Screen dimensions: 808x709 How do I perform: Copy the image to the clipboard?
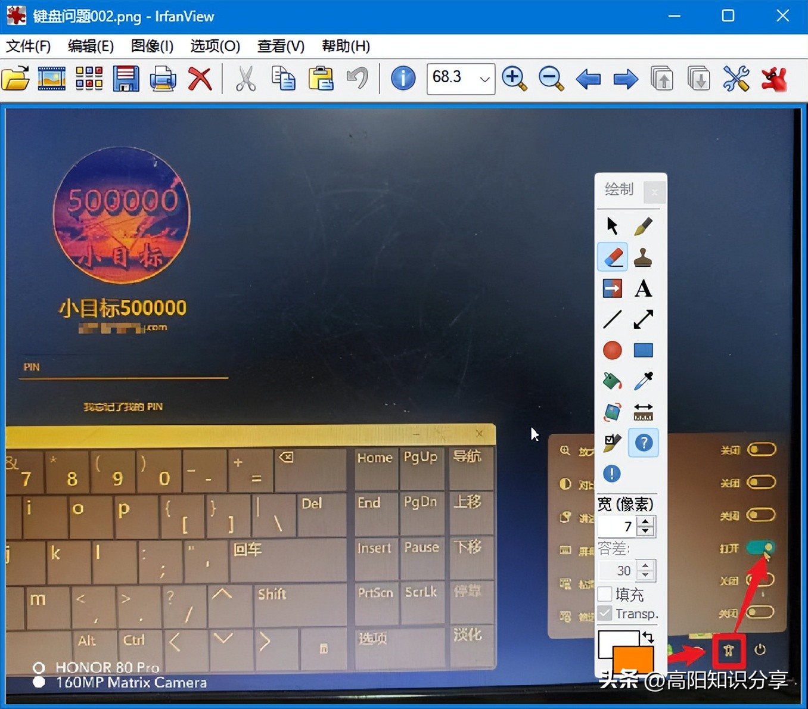tap(283, 79)
